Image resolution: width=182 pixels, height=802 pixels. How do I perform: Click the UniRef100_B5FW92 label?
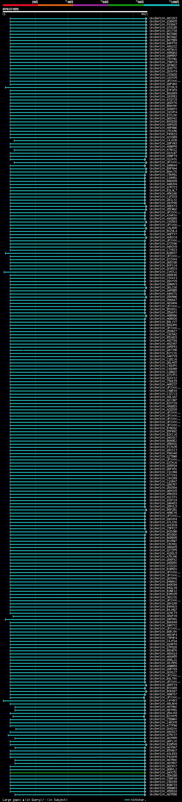pyautogui.click(x=163, y=432)
